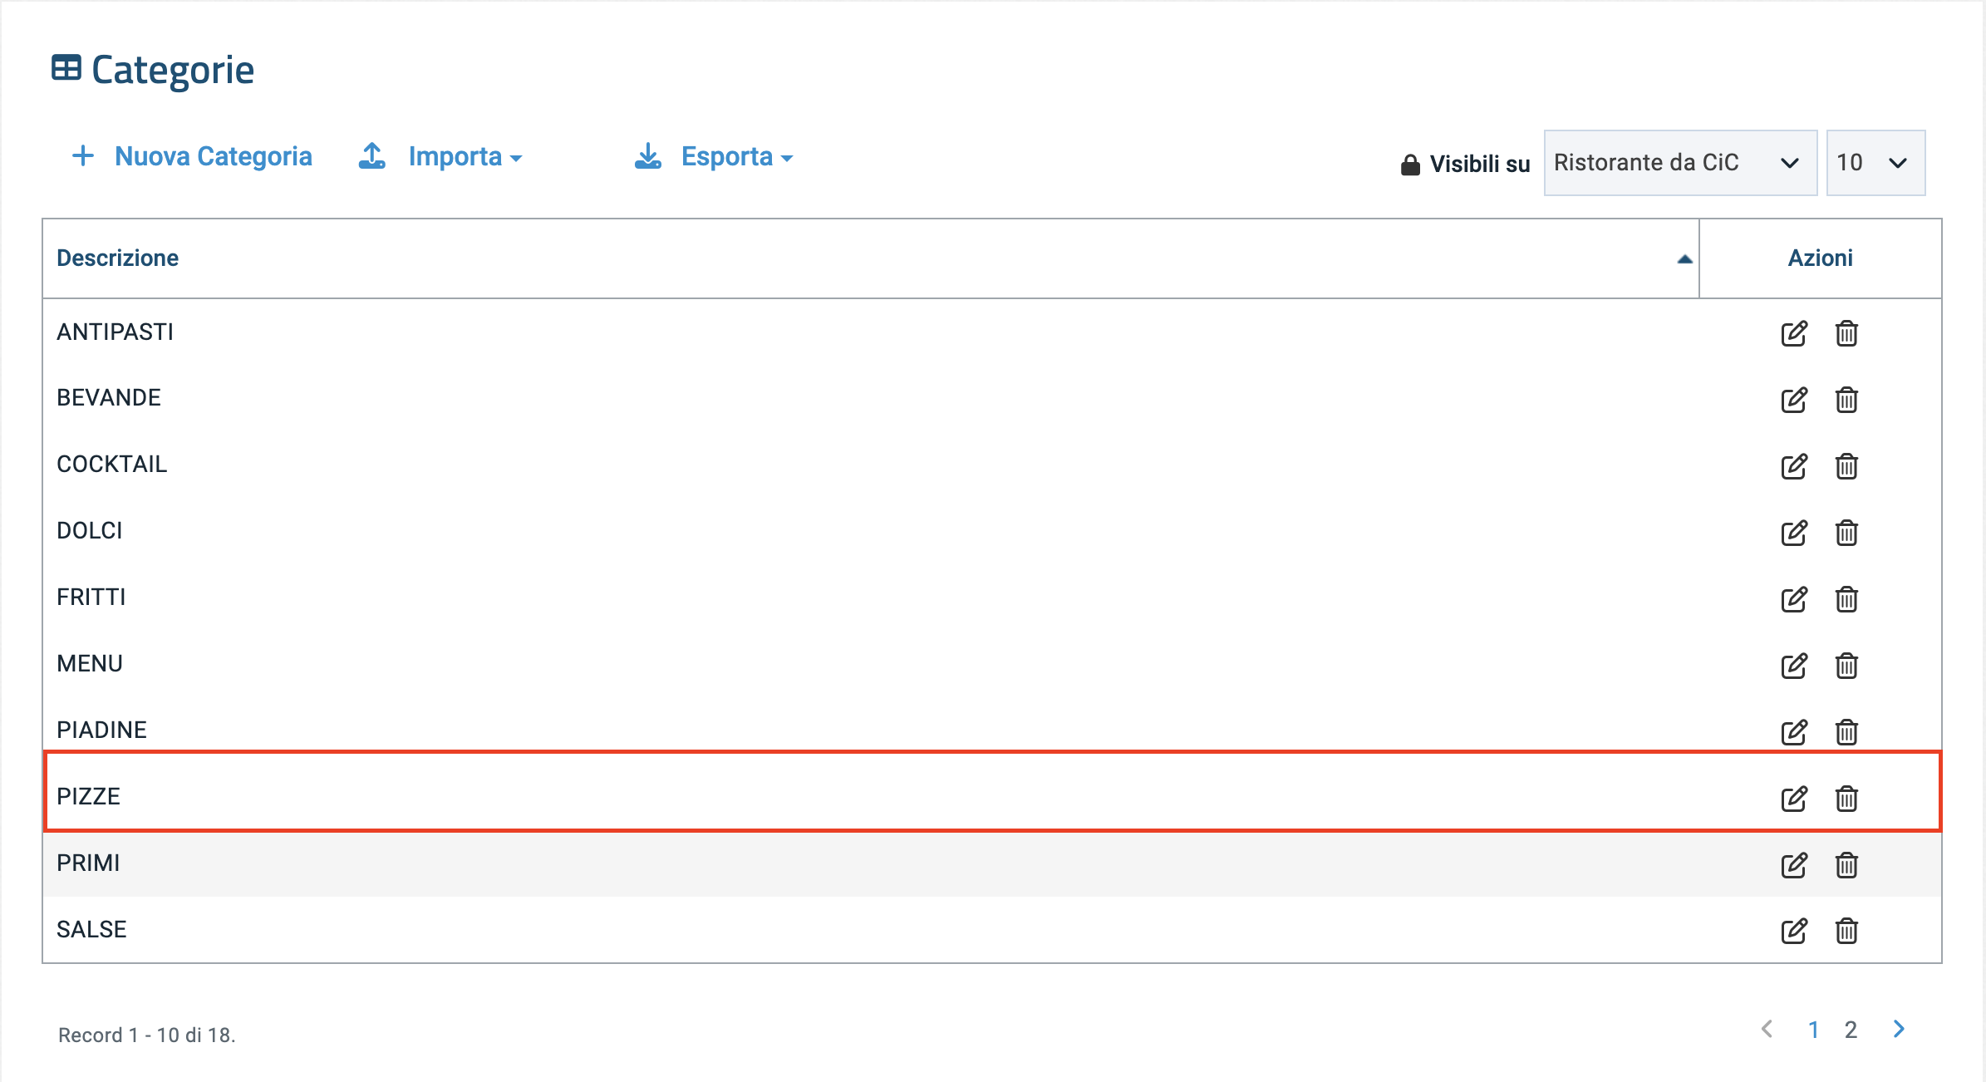
Task: Delete the PIADINE category
Action: [x=1846, y=732]
